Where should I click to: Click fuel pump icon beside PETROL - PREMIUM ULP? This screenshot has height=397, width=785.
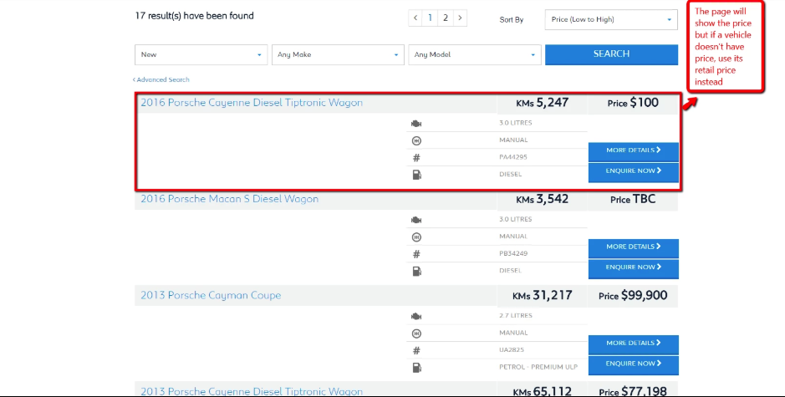coord(416,368)
